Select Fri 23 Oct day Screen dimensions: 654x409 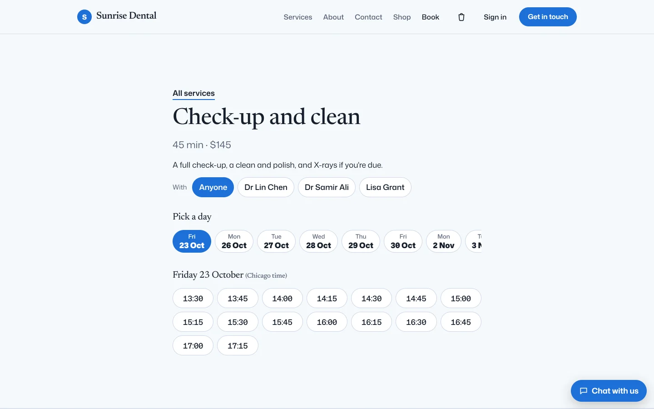(192, 241)
